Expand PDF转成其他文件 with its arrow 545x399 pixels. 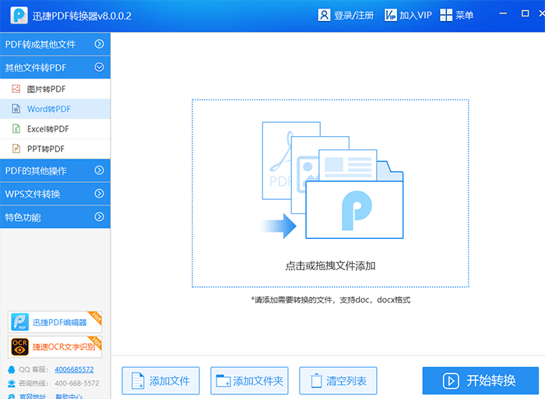(99, 44)
